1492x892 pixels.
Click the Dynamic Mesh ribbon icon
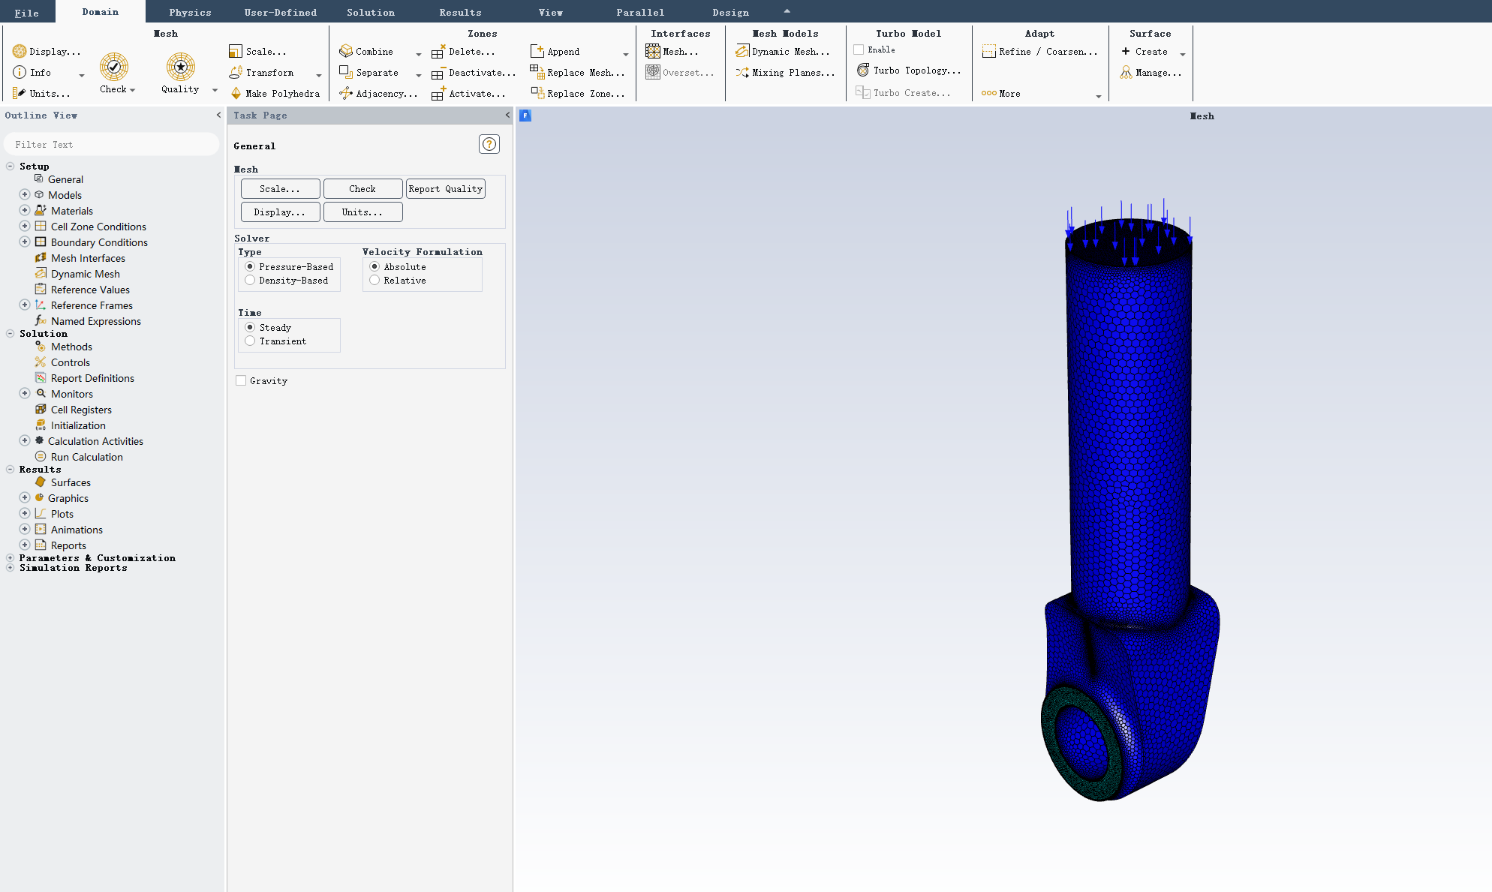click(742, 51)
